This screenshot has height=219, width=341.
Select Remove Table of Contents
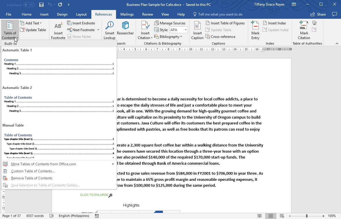(x=31, y=178)
